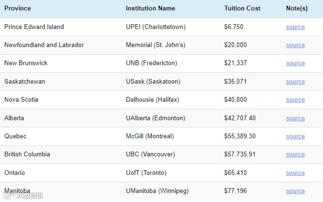Open source link for Prince Edward Island
Screen dimensions: 323x202
[295, 27]
